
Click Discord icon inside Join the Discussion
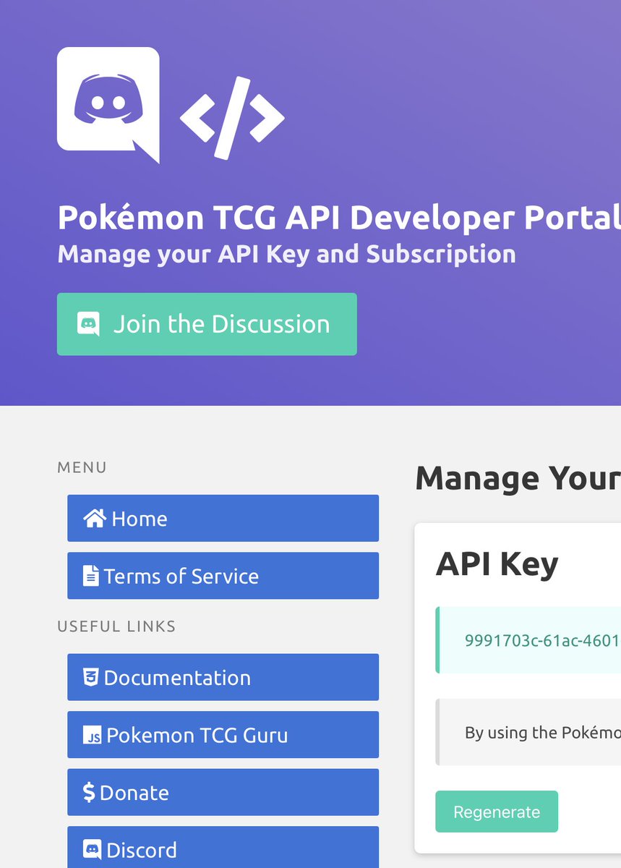(88, 324)
